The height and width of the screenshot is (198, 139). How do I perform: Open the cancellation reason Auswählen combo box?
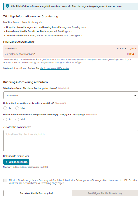coord(71,95)
